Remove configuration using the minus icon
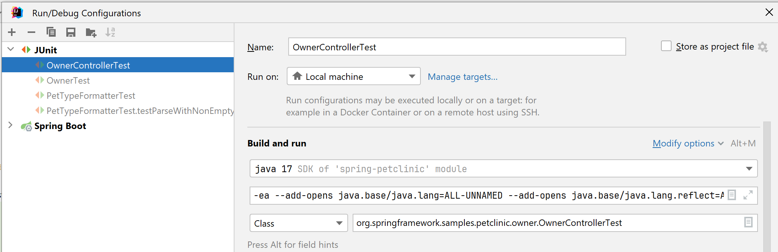 pos(31,33)
